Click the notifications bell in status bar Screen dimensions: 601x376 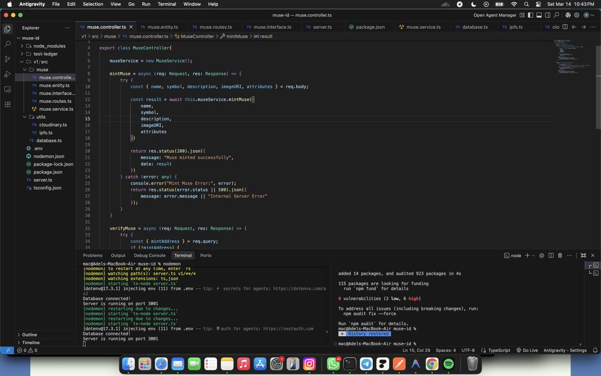click(594, 350)
